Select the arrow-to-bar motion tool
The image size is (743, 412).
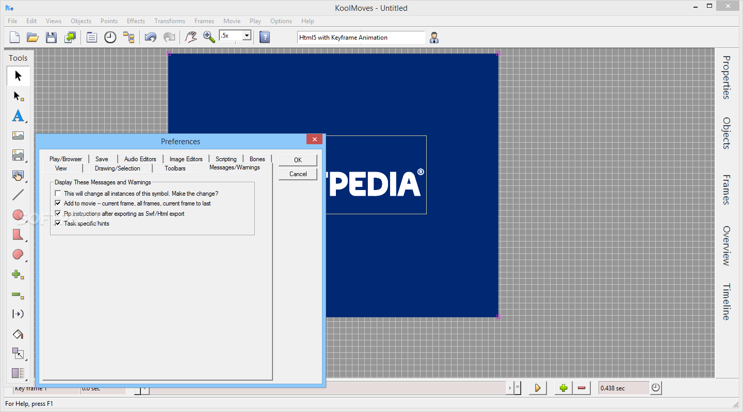(18, 314)
